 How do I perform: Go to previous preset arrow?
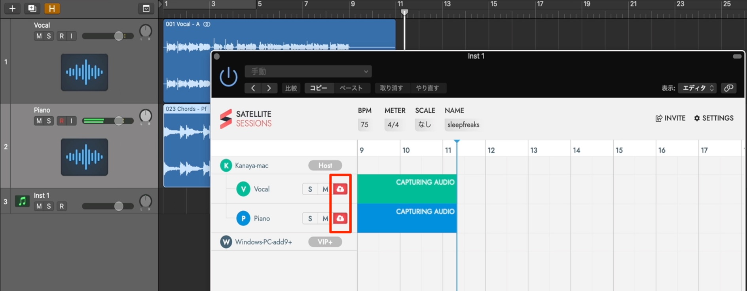click(x=253, y=88)
